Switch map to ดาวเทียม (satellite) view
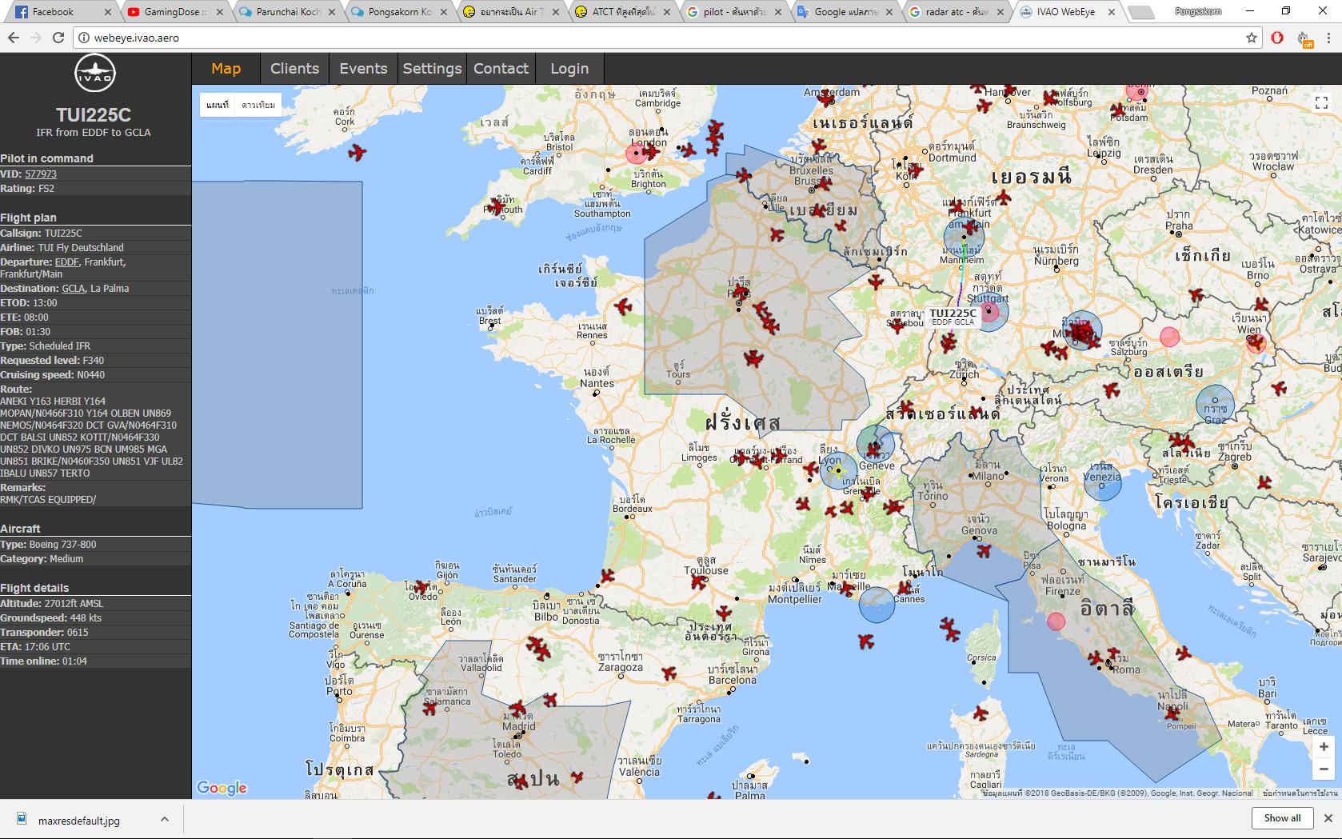This screenshot has width=1342, height=839. (258, 105)
